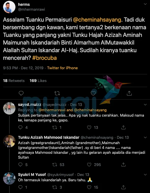Retweet the main herms tweet
150x193 pixels.
point(57,93)
